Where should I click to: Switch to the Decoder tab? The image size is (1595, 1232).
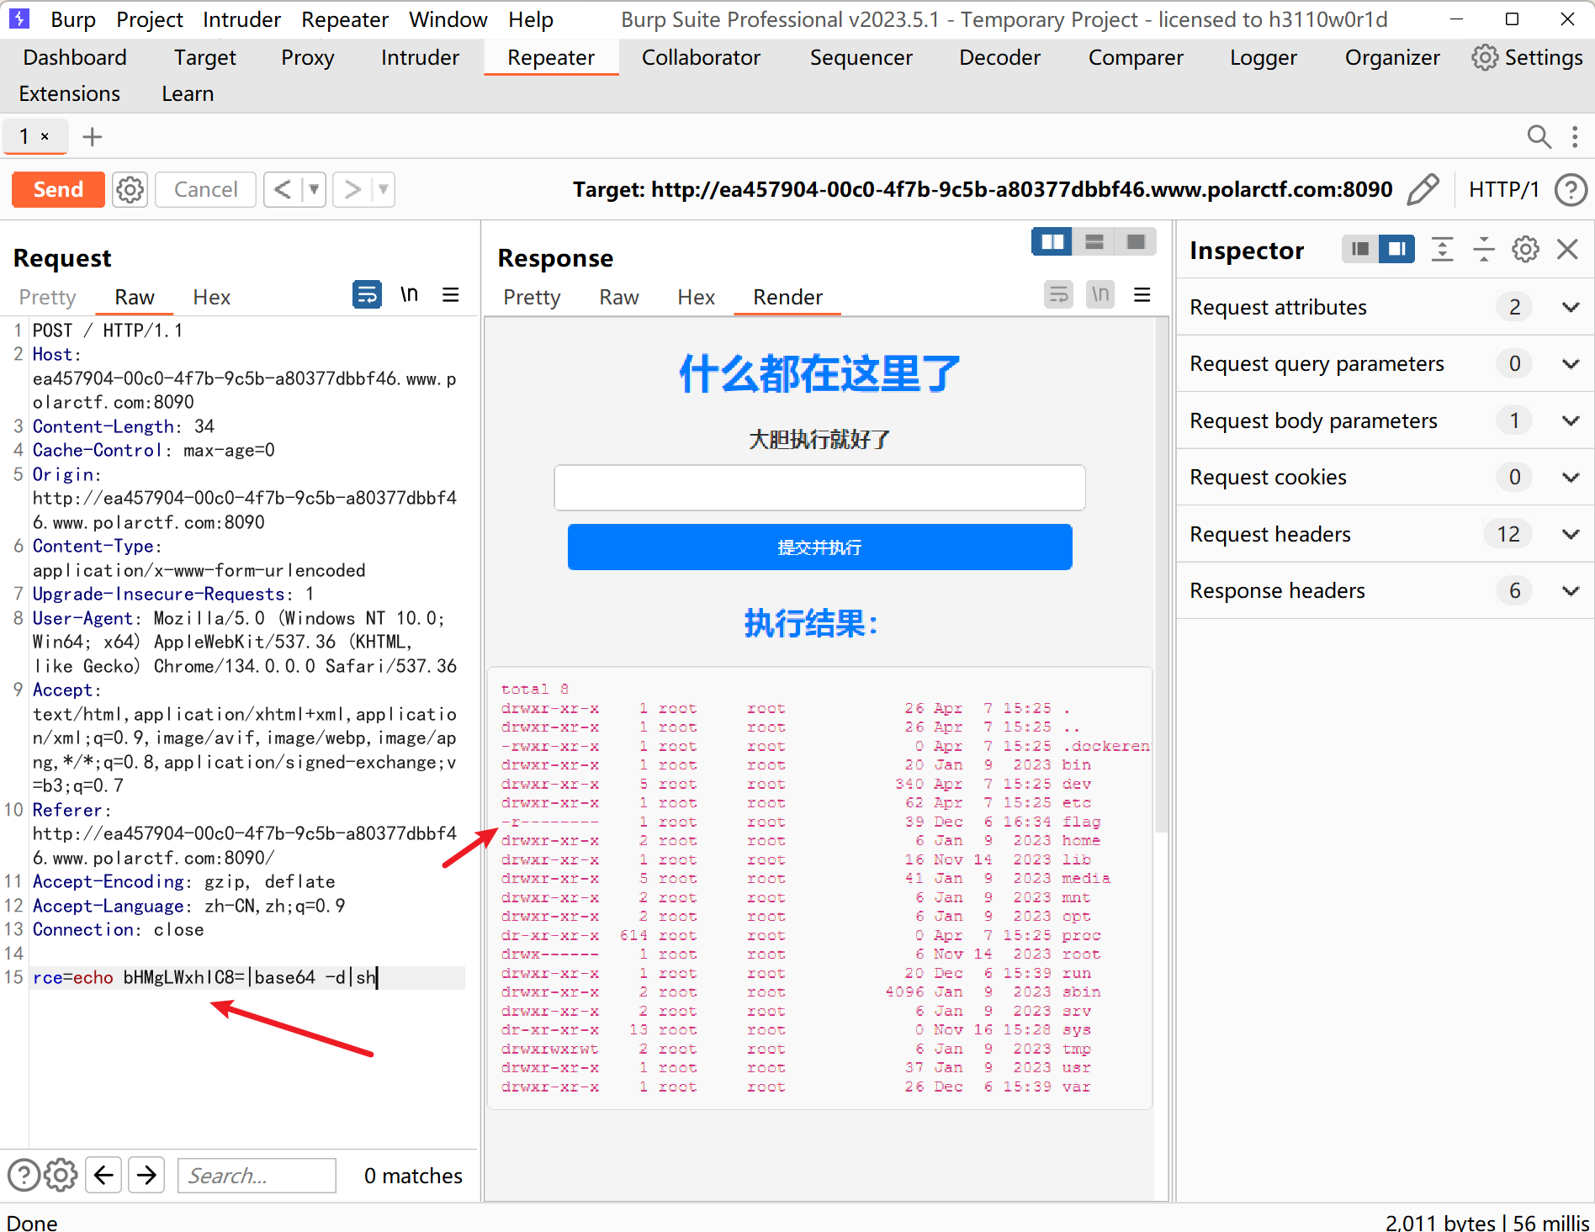click(x=999, y=57)
